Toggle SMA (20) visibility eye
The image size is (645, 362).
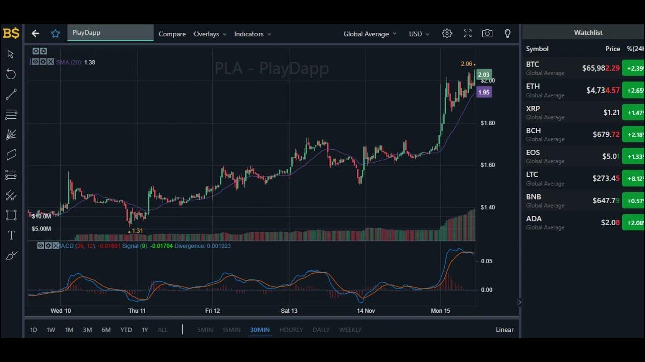(x=35, y=62)
